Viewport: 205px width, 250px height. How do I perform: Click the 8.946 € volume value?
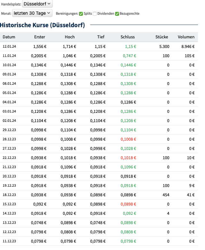tap(188, 46)
